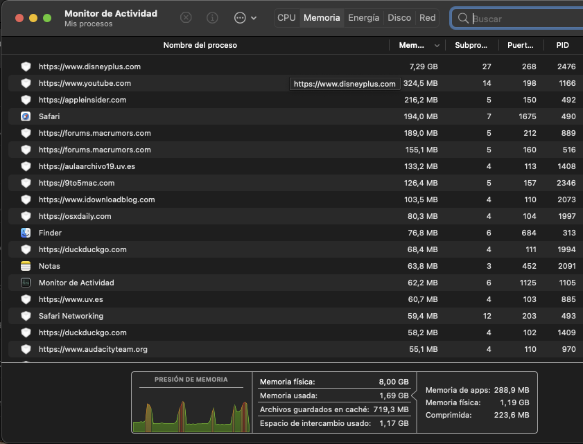
Task: Click the shield icon next to 9to5mac.com
Action: (x=26, y=183)
